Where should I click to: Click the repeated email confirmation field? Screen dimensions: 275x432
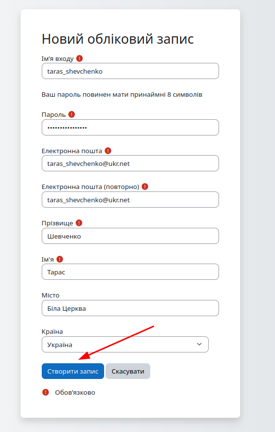pos(130,199)
